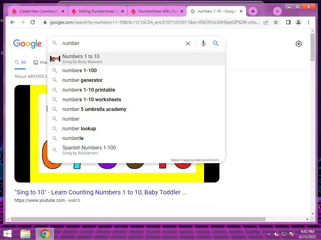Viewport: 321px width, 240px height.
Task: Open Sing to 10 video result title
Action: 101,192
